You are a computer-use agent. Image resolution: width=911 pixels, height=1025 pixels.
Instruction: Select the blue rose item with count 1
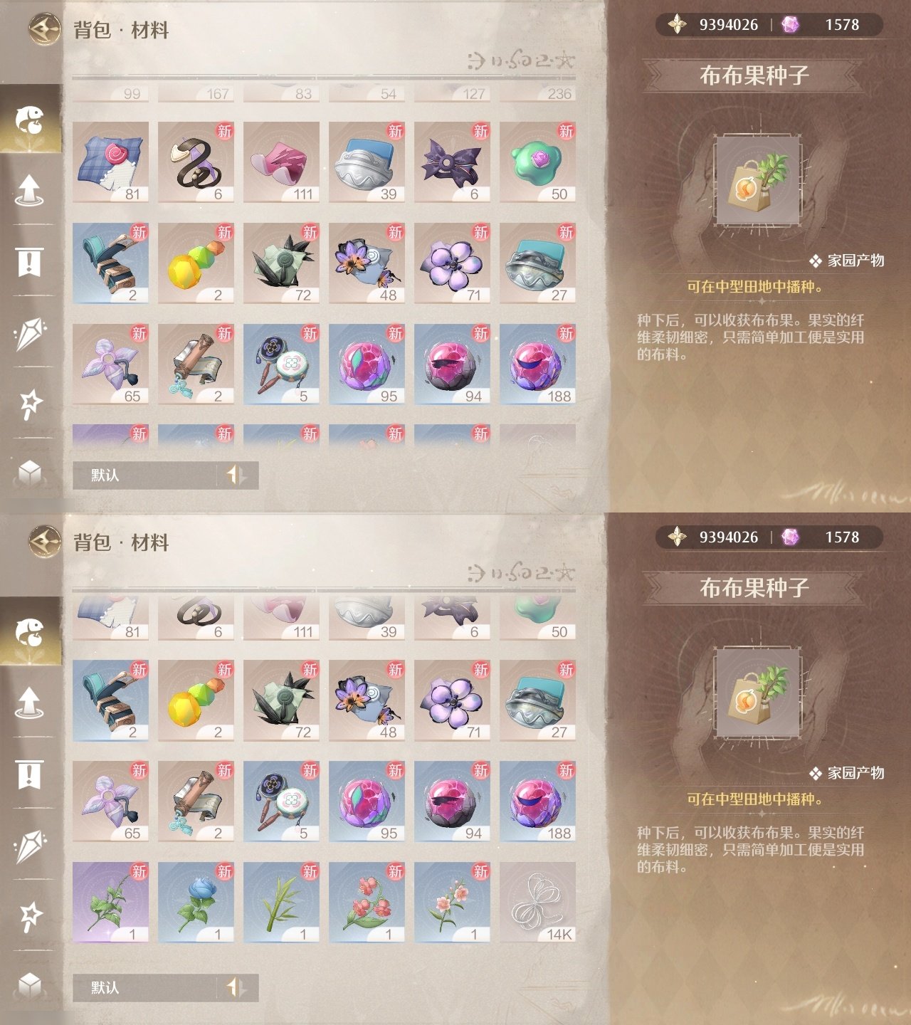click(196, 903)
